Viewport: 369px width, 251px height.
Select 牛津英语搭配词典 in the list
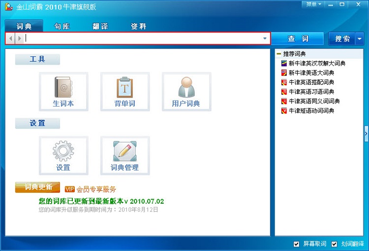click(x=311, y=82)
